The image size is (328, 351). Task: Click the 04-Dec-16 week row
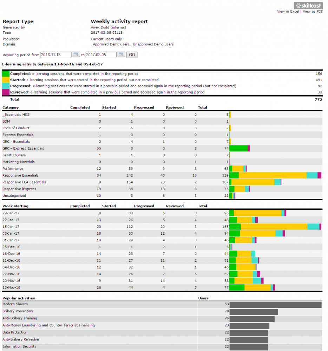(162, 267)
